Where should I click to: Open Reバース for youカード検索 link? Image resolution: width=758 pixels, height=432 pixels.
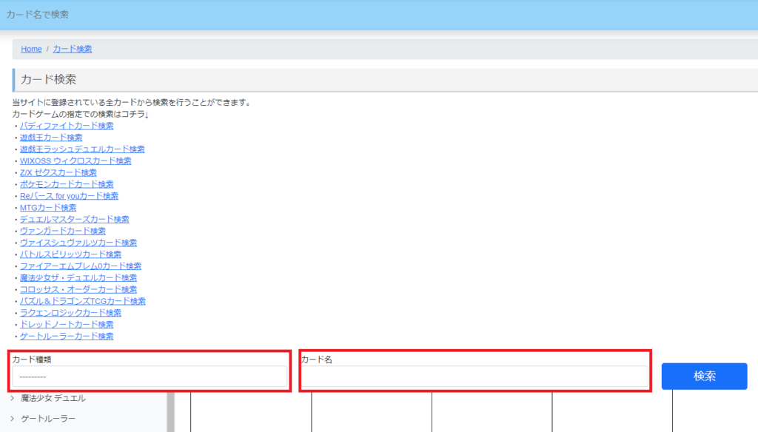tap(69, 196)
